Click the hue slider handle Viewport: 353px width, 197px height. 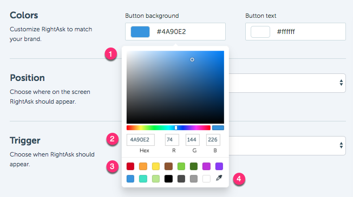coord(176,128)
